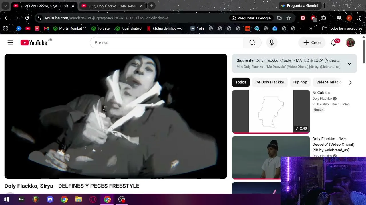The image size is (366, 205).
Task: Visit the Doly Flackko channel under Ni Cabida
Action: click(x=322, y=99)
